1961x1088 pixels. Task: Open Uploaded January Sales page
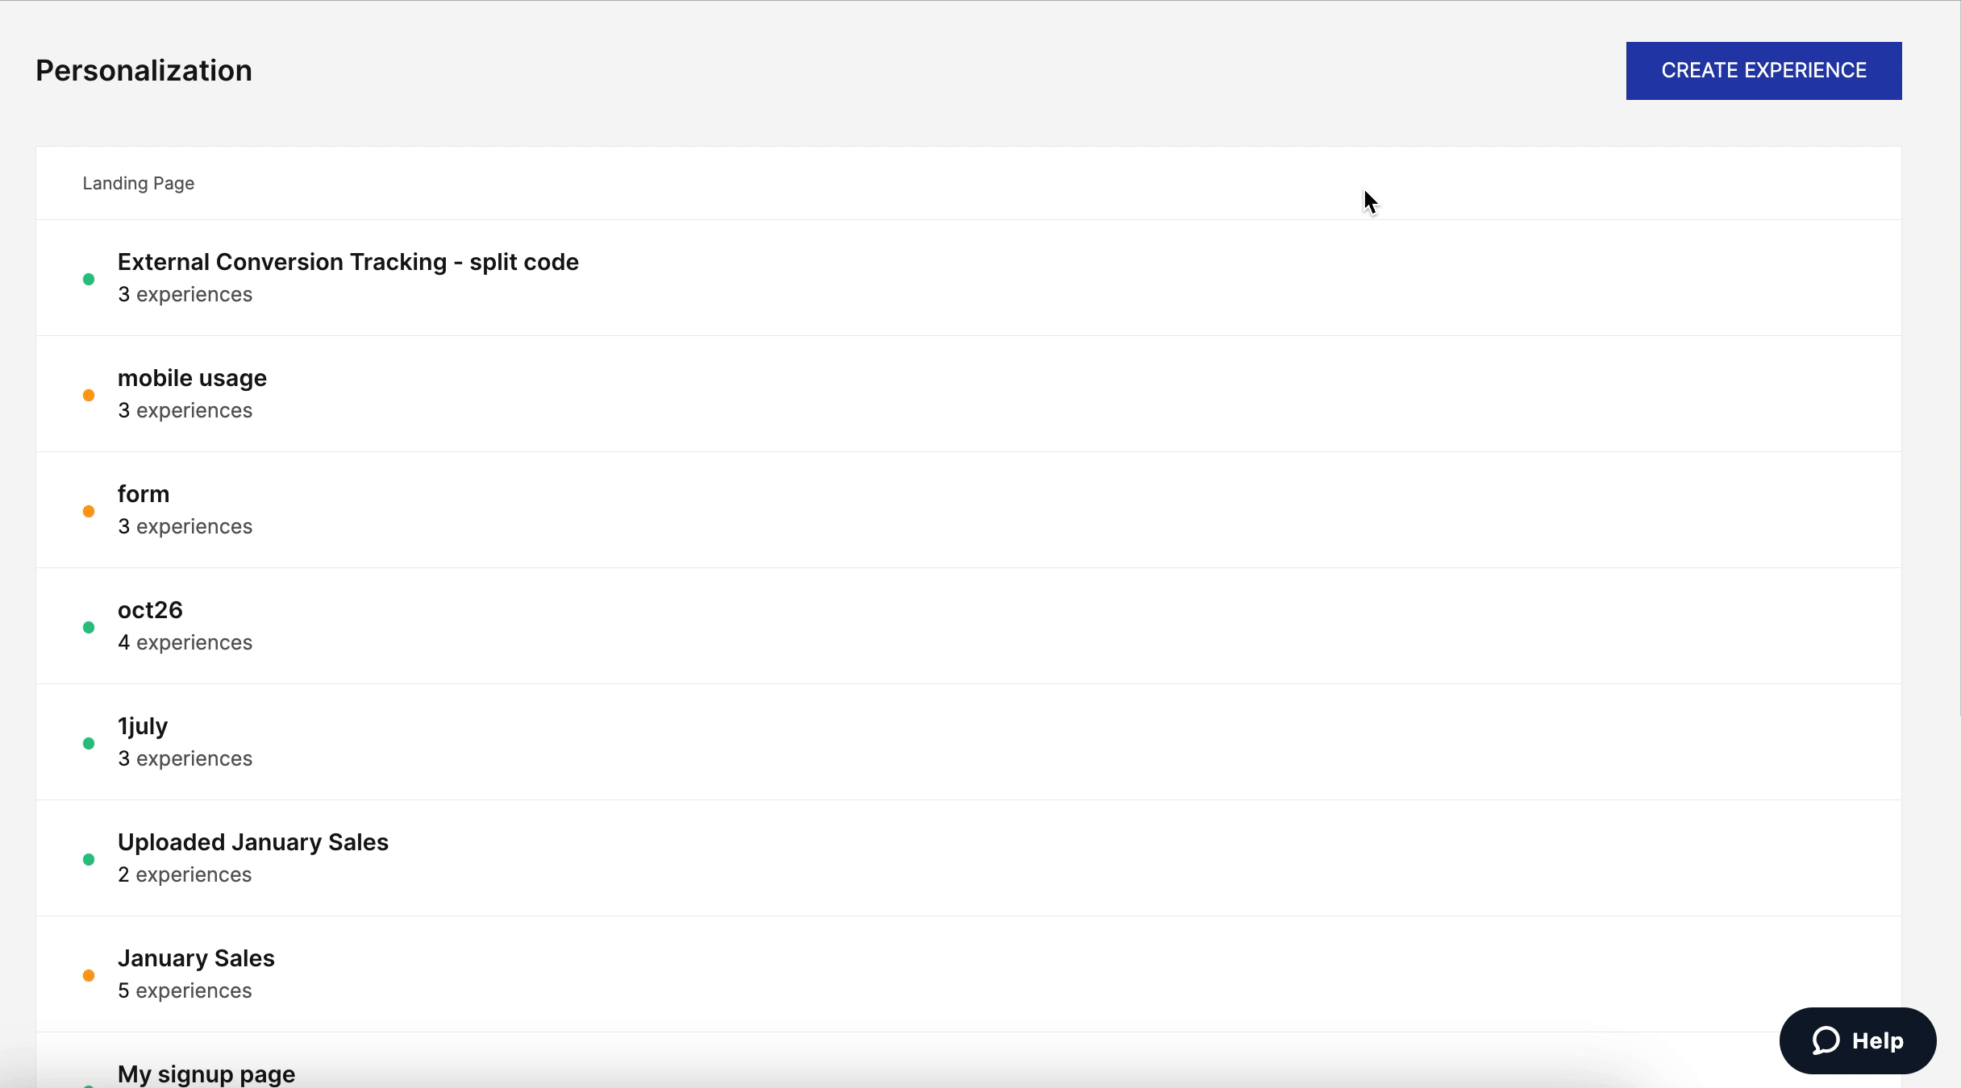coord(968,858)
